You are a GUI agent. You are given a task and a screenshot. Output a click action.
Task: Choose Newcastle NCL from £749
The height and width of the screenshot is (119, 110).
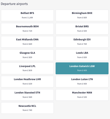(x=27, y=108)
